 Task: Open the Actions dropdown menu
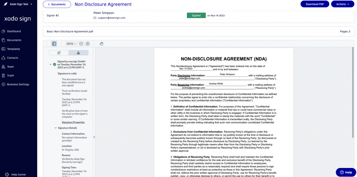point(342,4)
